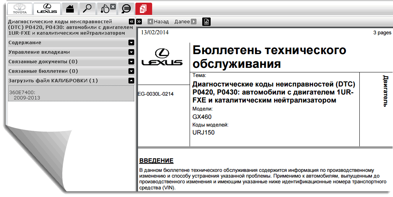
Task: Open the speech bubble feedback tab
Action: [126, 8]
